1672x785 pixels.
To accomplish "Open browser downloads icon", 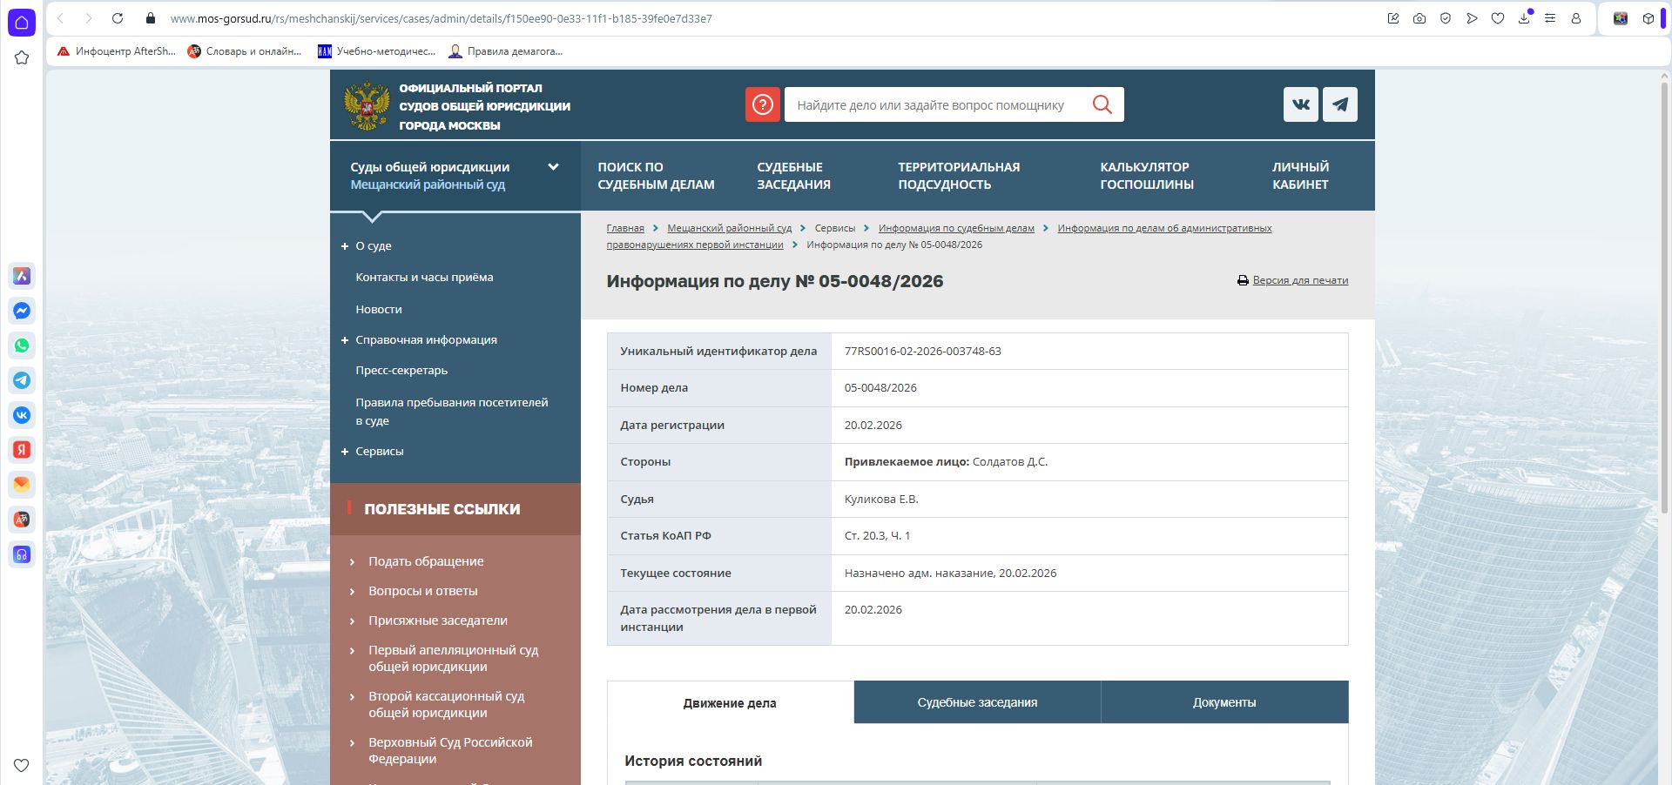I will (1524, 18).
